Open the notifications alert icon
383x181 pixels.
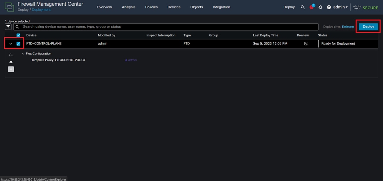[x=312, y=7]
